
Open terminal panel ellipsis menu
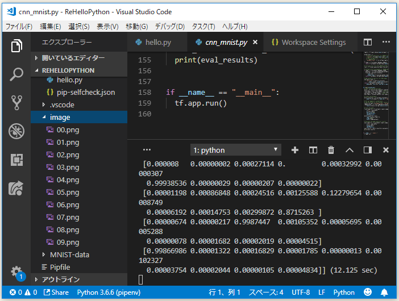pyautogui.click(x=147, y=150)
